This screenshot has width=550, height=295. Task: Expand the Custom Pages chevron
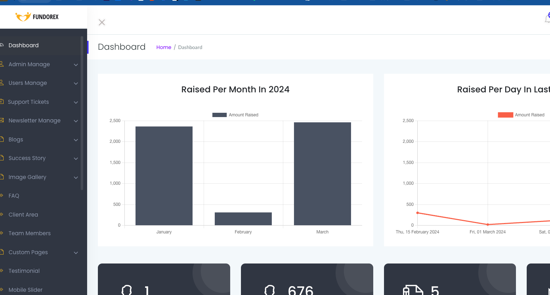click(x=76, y=253)
